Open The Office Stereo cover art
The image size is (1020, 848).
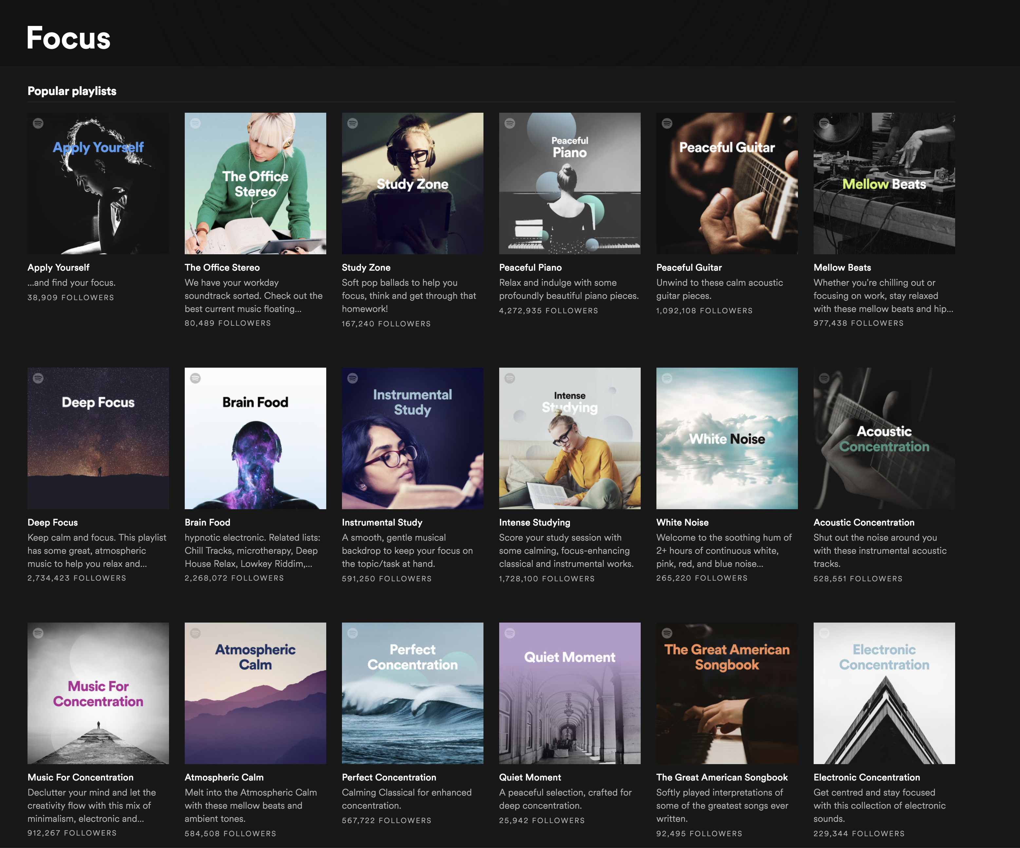point(255,183)
